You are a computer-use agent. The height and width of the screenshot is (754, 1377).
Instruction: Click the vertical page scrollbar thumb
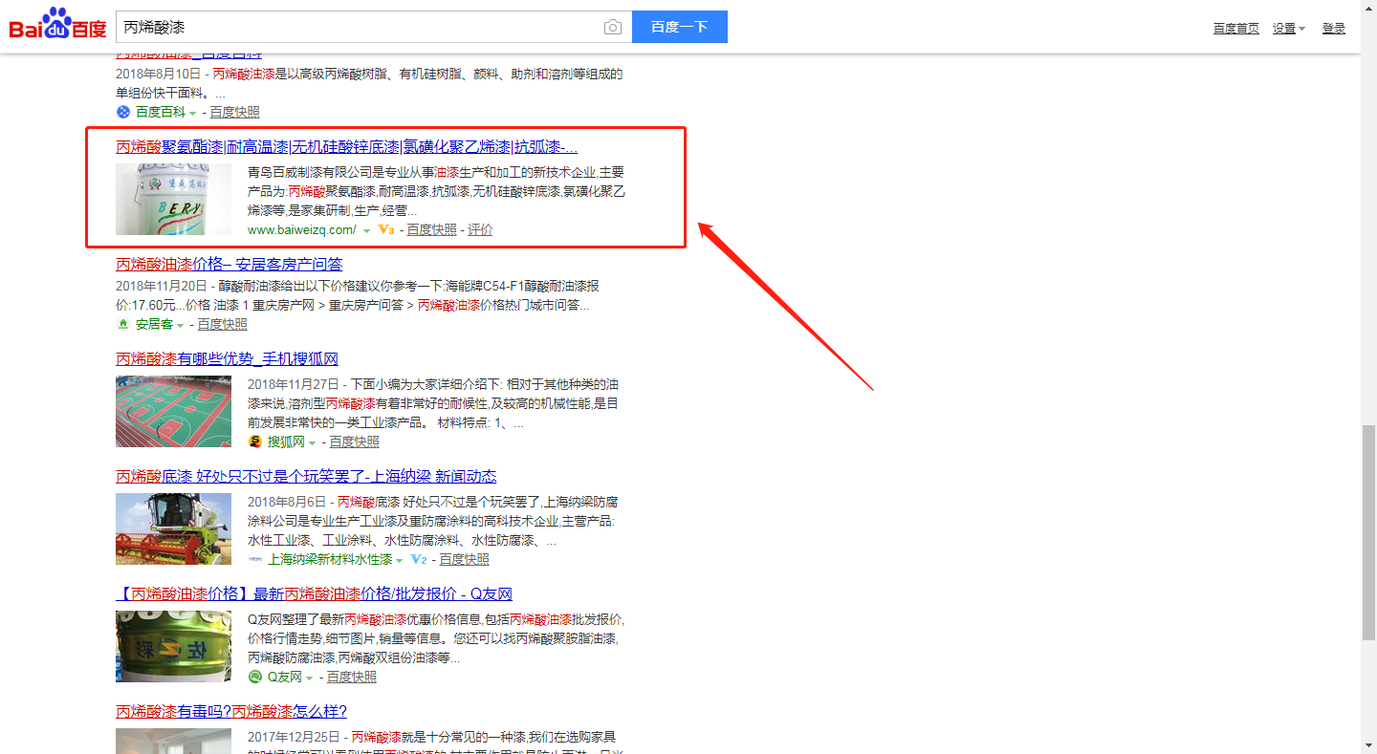point(1368,532)
